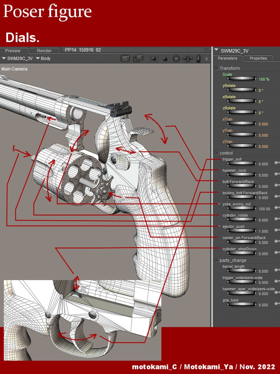
Task: Click the xTran dial
Action: coord(242,123)
